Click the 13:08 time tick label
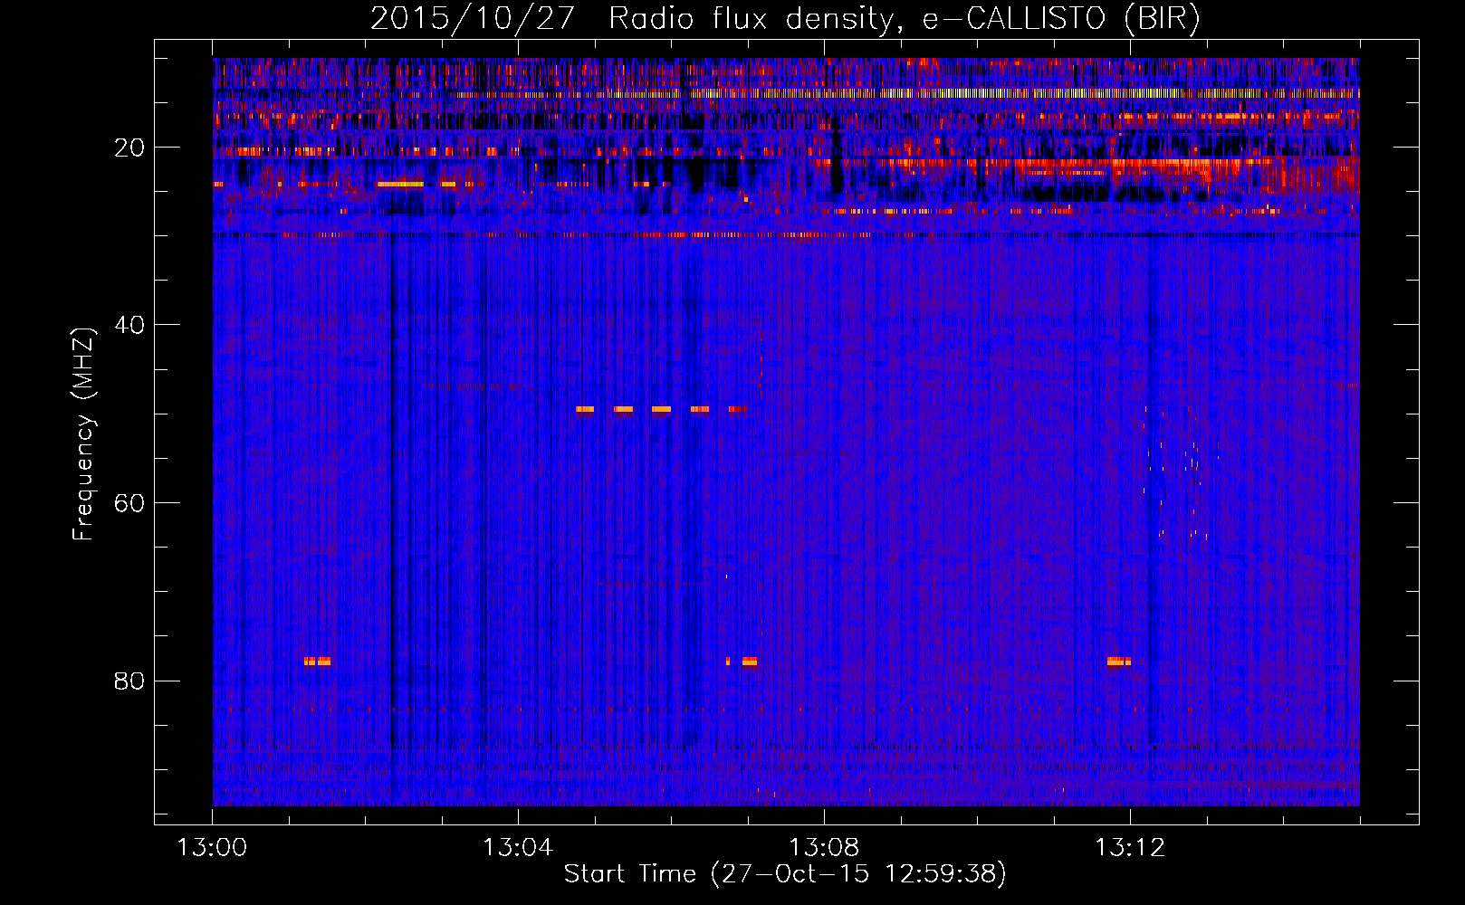Screen dimensions: 1465x905 (x=824, y=848)
